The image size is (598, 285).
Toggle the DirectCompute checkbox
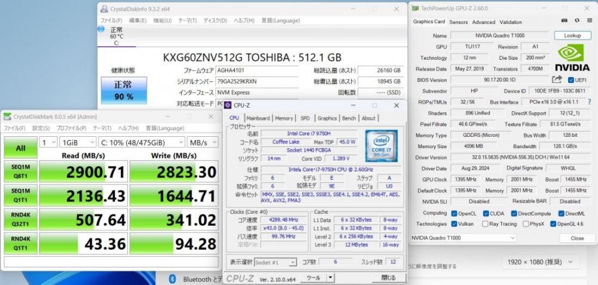pos(514,213)
